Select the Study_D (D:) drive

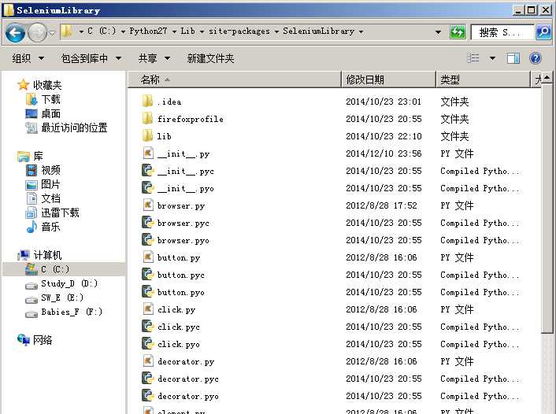(61, 283)
